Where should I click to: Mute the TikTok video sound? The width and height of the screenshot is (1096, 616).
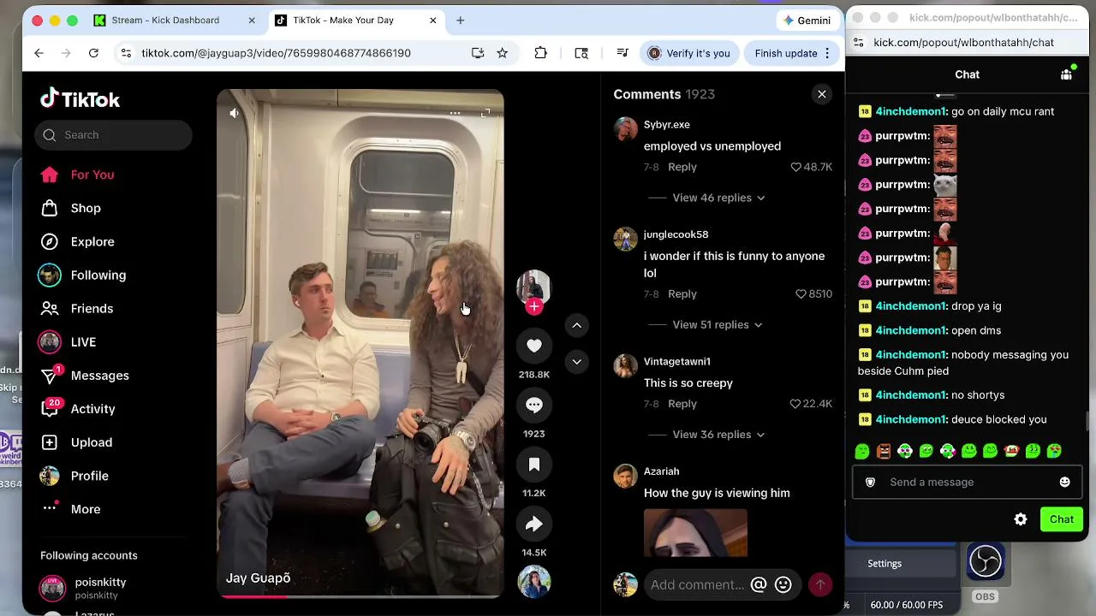[x=235, y=113]
